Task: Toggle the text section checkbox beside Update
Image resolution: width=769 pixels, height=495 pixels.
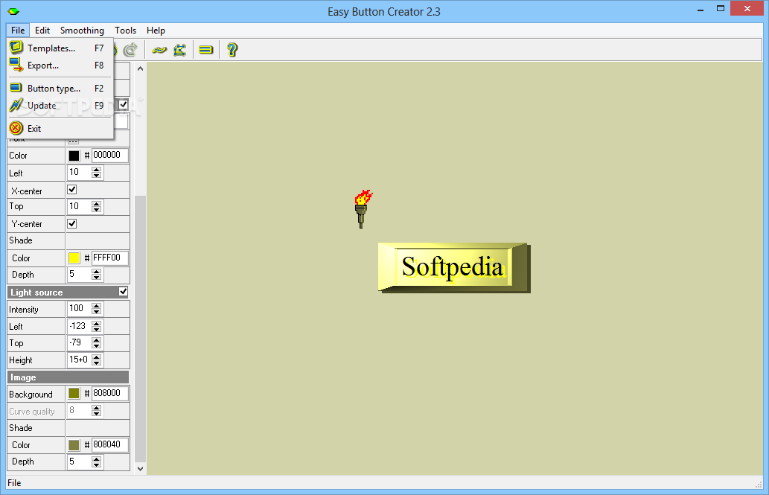Action: (123, 104)
